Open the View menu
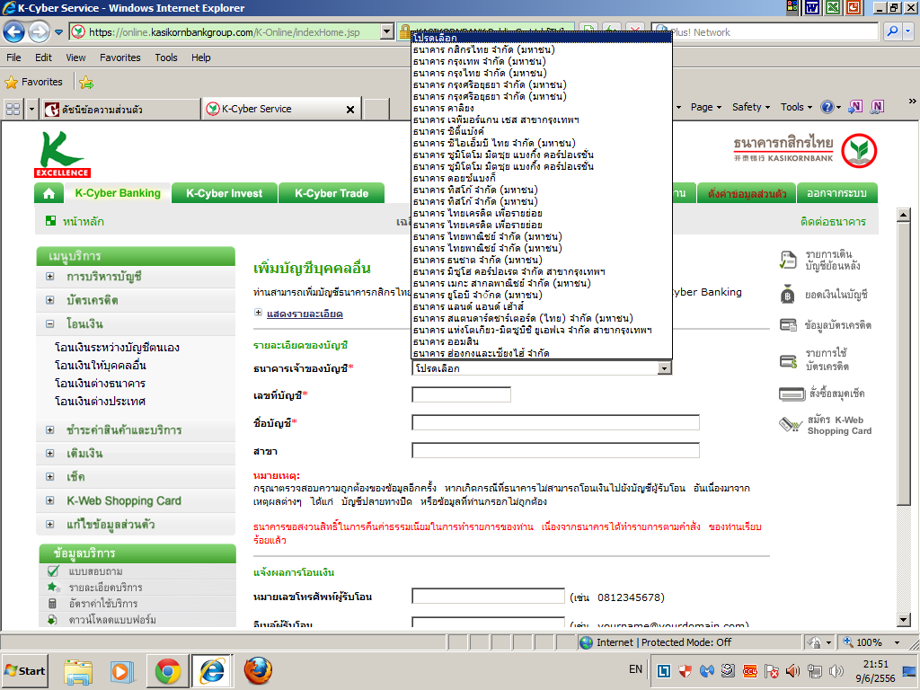The image size is (920, 690). pos(75,57)
